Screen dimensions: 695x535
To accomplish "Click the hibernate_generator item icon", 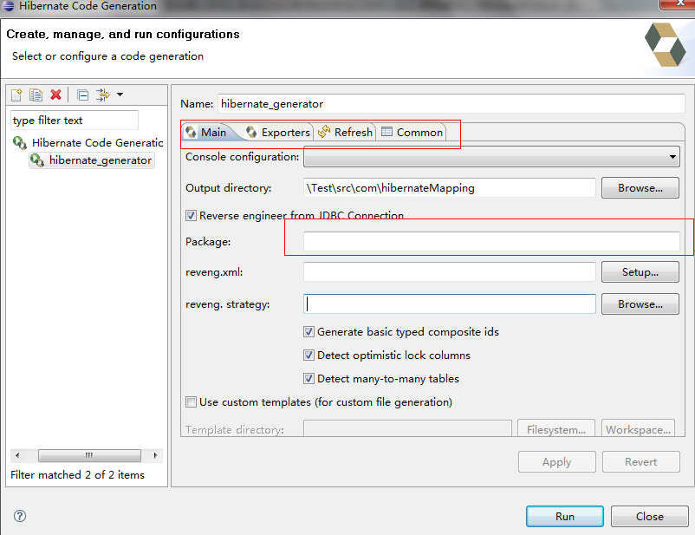I will (x=36, y=160).
